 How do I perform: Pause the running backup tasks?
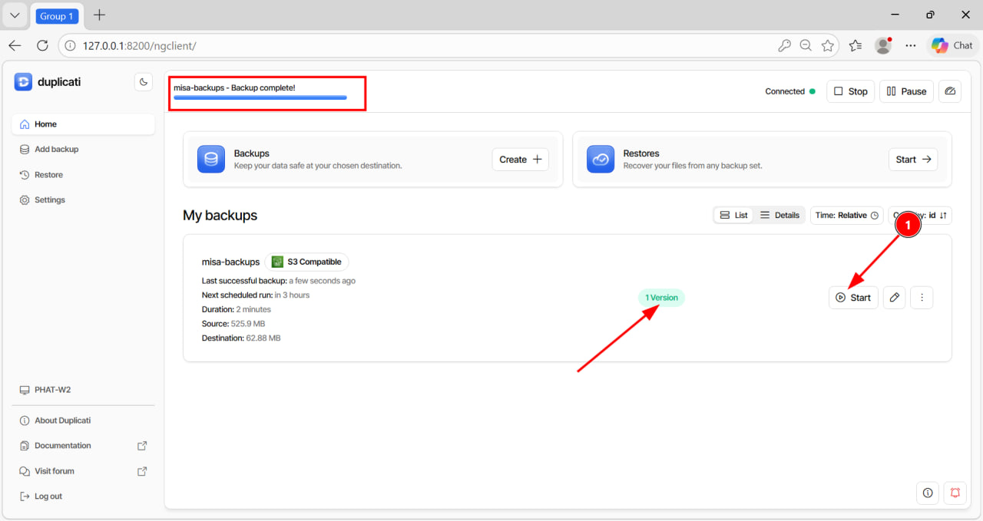click(906, 91)
